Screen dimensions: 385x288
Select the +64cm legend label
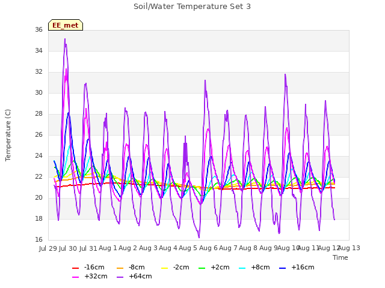[x=140, y=276]
